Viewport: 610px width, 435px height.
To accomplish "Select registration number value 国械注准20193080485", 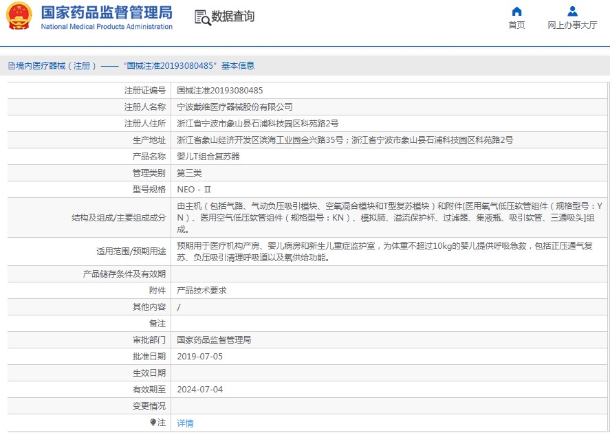I will click(220, 91).
